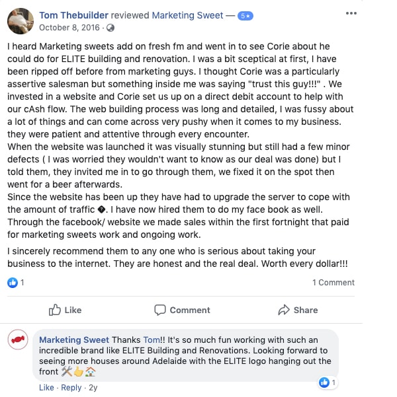Open the post options three-dot menu
Screen dimensions: 397x397
coord(351,13)
